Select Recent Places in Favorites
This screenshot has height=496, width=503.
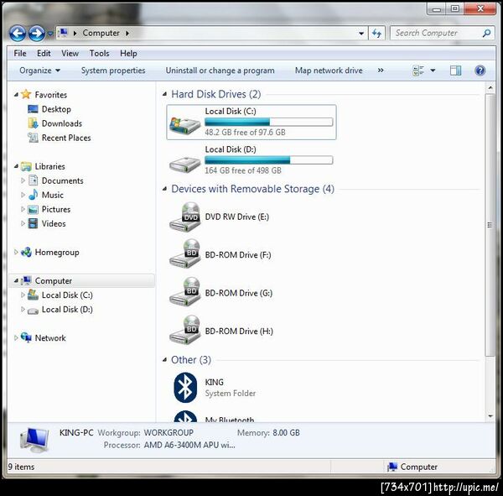point(66,138)
